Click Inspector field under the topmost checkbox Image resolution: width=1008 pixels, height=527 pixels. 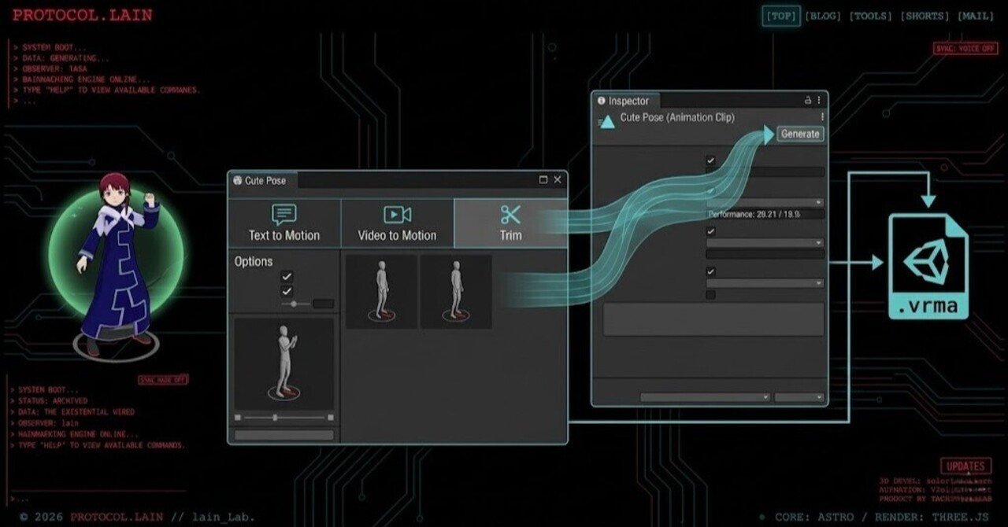(x=765, y=171)
